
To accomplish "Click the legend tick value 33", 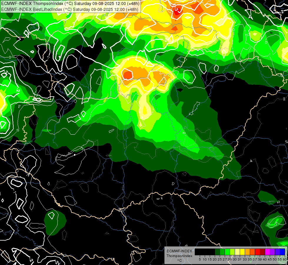I will tap(245, 259).
